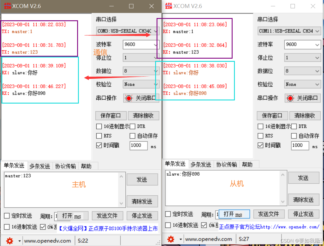The image size is (324, 246).
Task: Open 帮助 tab in slave window
Action: click(x=247, y=164)
